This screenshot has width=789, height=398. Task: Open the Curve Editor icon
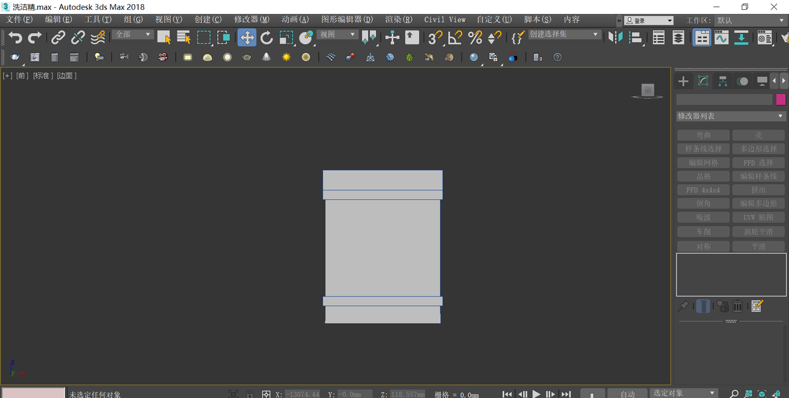coord(721,38)
